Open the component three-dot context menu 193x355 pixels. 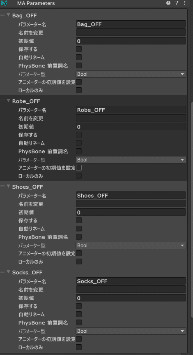pos(185,3)
